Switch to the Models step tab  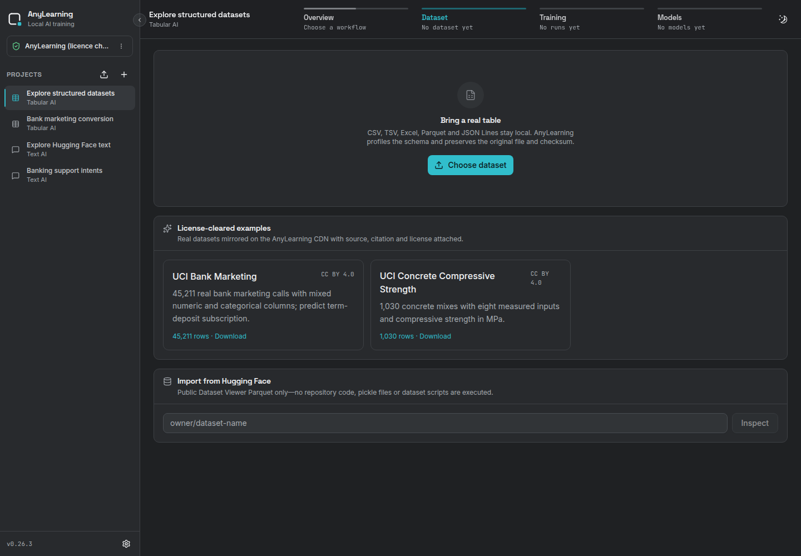click(710, 20)
